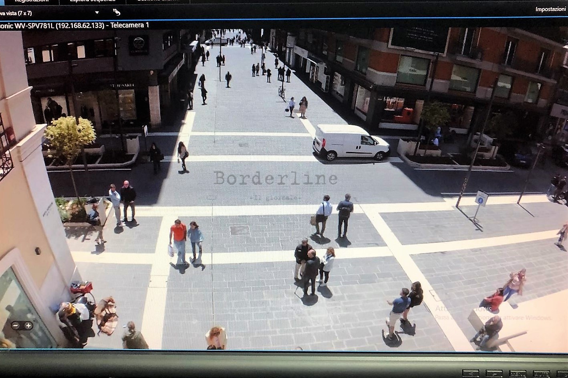Image resolution: width=568 pixels, height=378 pixels.
Task: Zoom out with the minus button
Action: (x=16, y=326)
